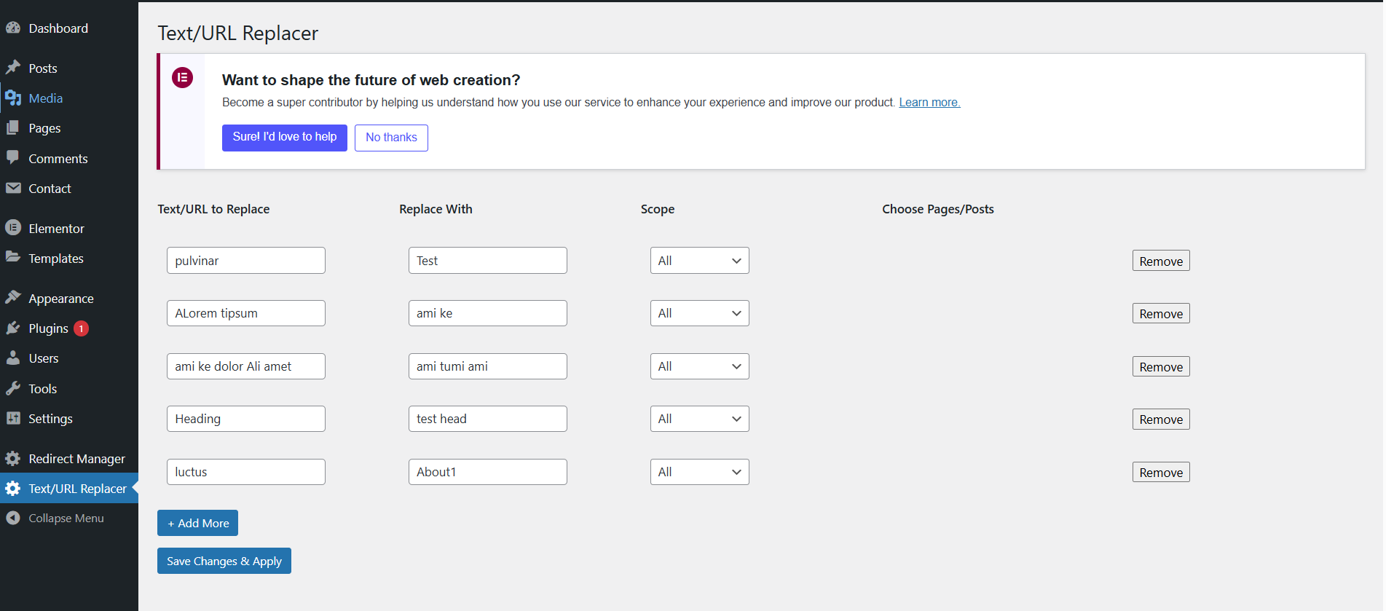The width and height of the screenshot is (1386, 611).
Task: Go to the Settings menu
Action: [x=50, y=419]
